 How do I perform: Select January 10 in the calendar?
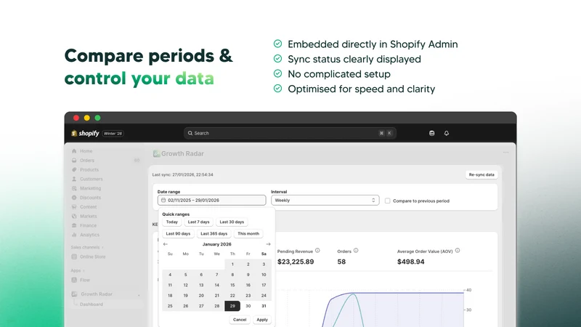tap(264, 275)
